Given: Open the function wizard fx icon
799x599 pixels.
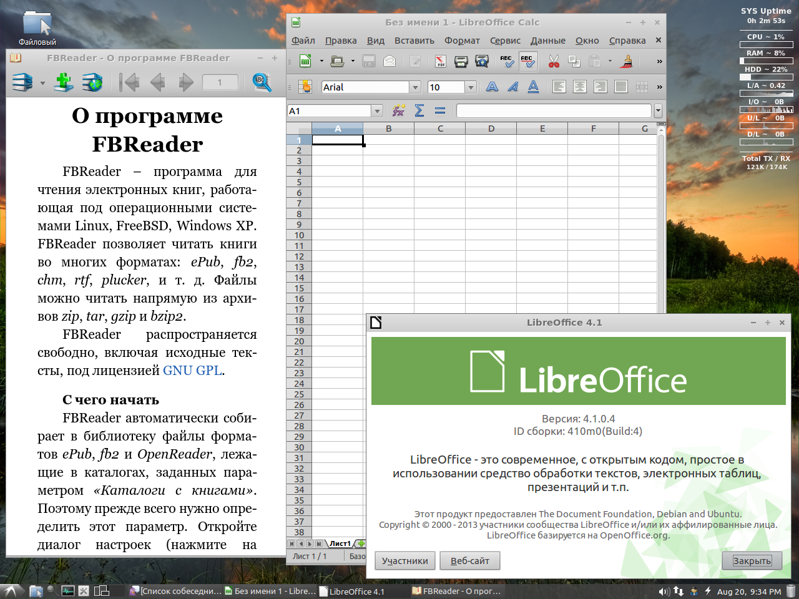Looking at the screenshot, I should click(x=398, y=110).
